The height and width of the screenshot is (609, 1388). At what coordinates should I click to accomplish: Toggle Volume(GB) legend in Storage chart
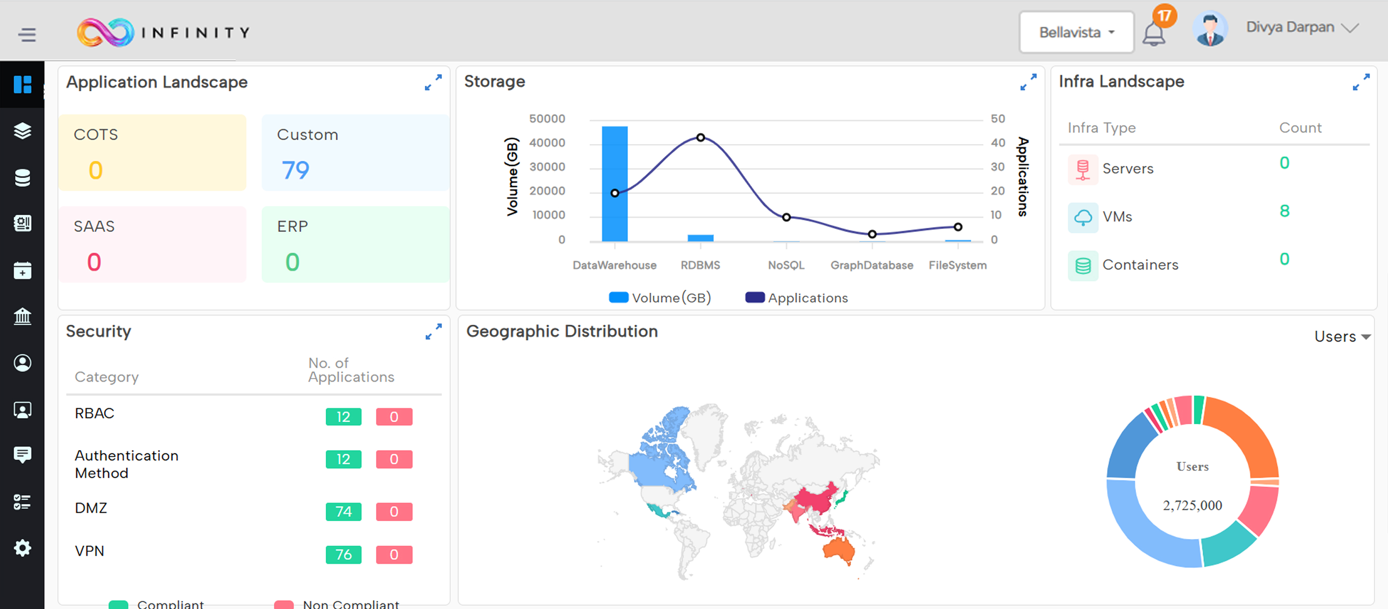click(659, 298)
